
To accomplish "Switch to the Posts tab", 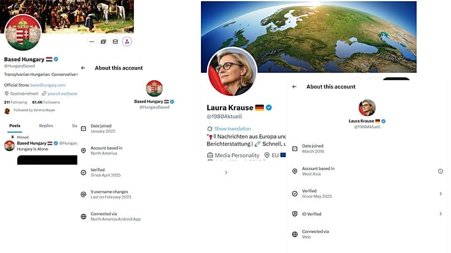I will point(15,126).
